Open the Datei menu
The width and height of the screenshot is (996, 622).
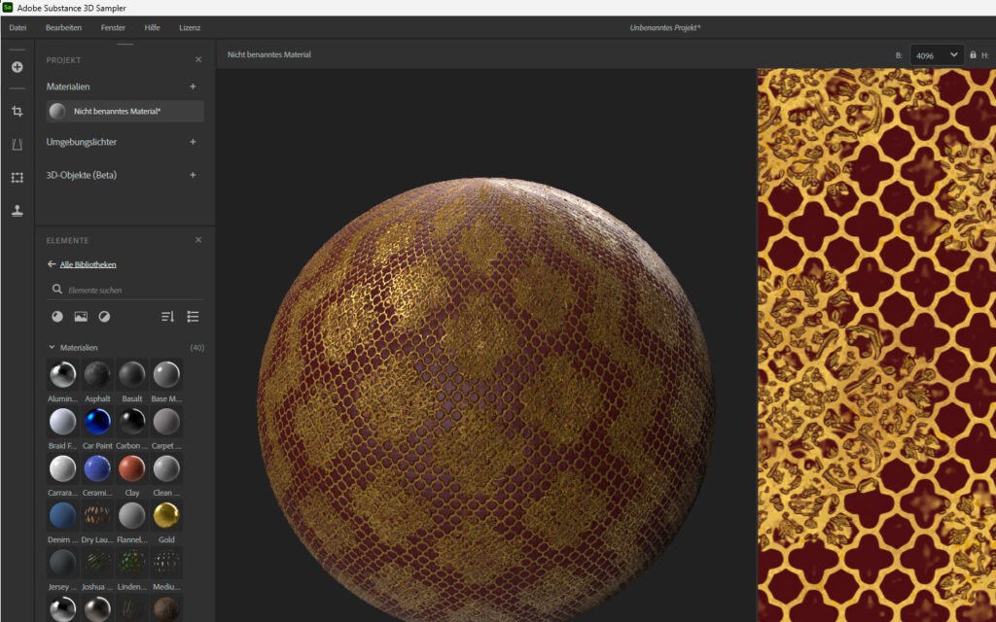click(x=18, y=27)
